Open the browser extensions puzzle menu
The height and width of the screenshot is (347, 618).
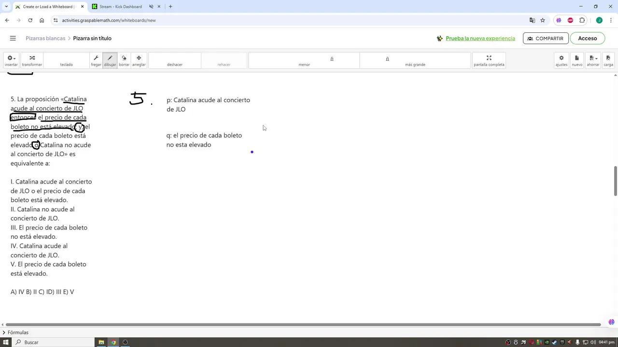coord(582,20)
